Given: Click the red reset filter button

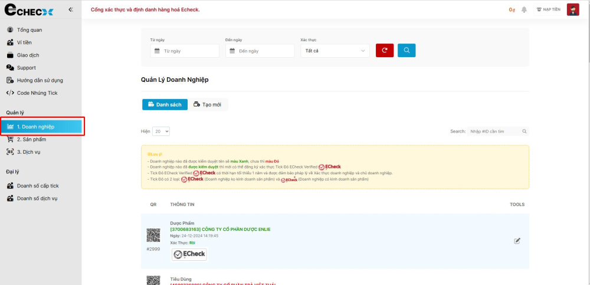Looking at the screenshot, I should (385, 51).
